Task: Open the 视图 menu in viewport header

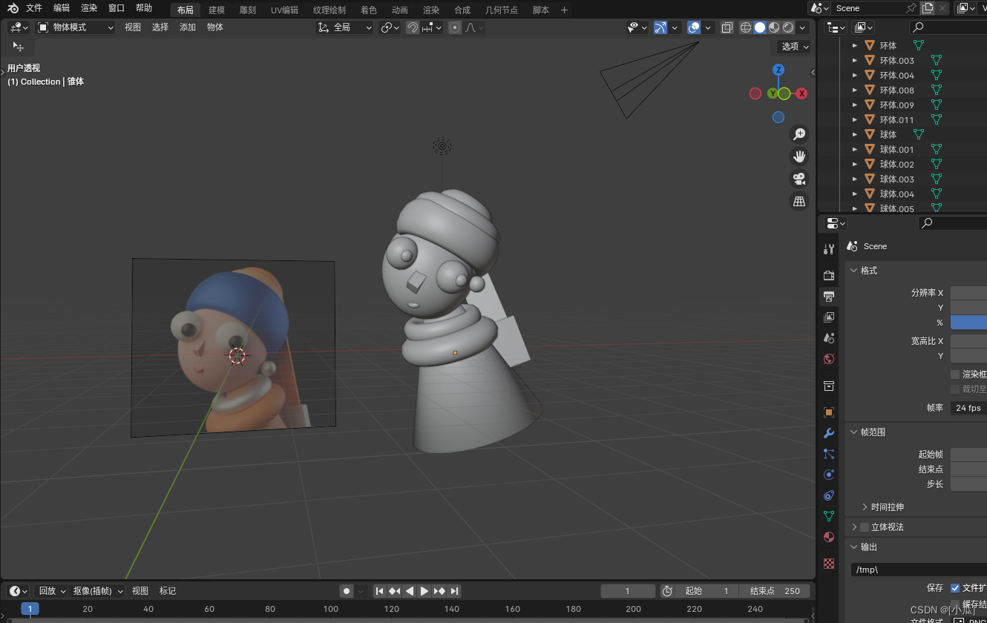Action: coord(132,27)
